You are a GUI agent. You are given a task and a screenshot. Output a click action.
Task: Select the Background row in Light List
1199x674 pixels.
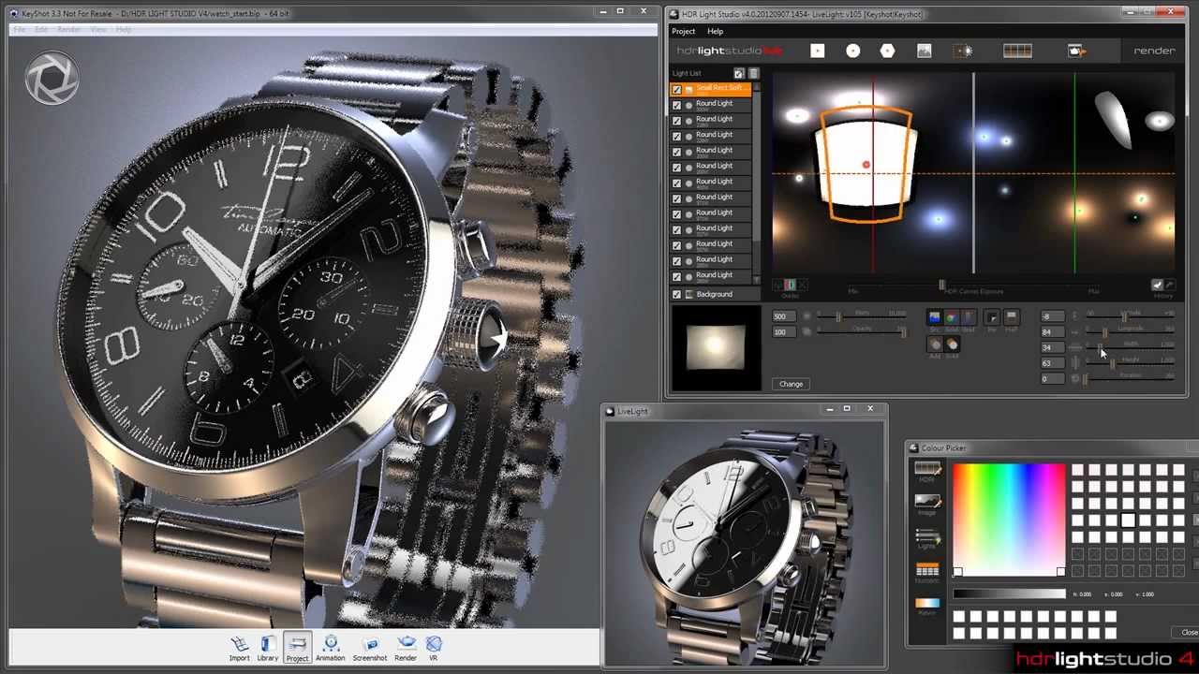click(x=710, y=294)
